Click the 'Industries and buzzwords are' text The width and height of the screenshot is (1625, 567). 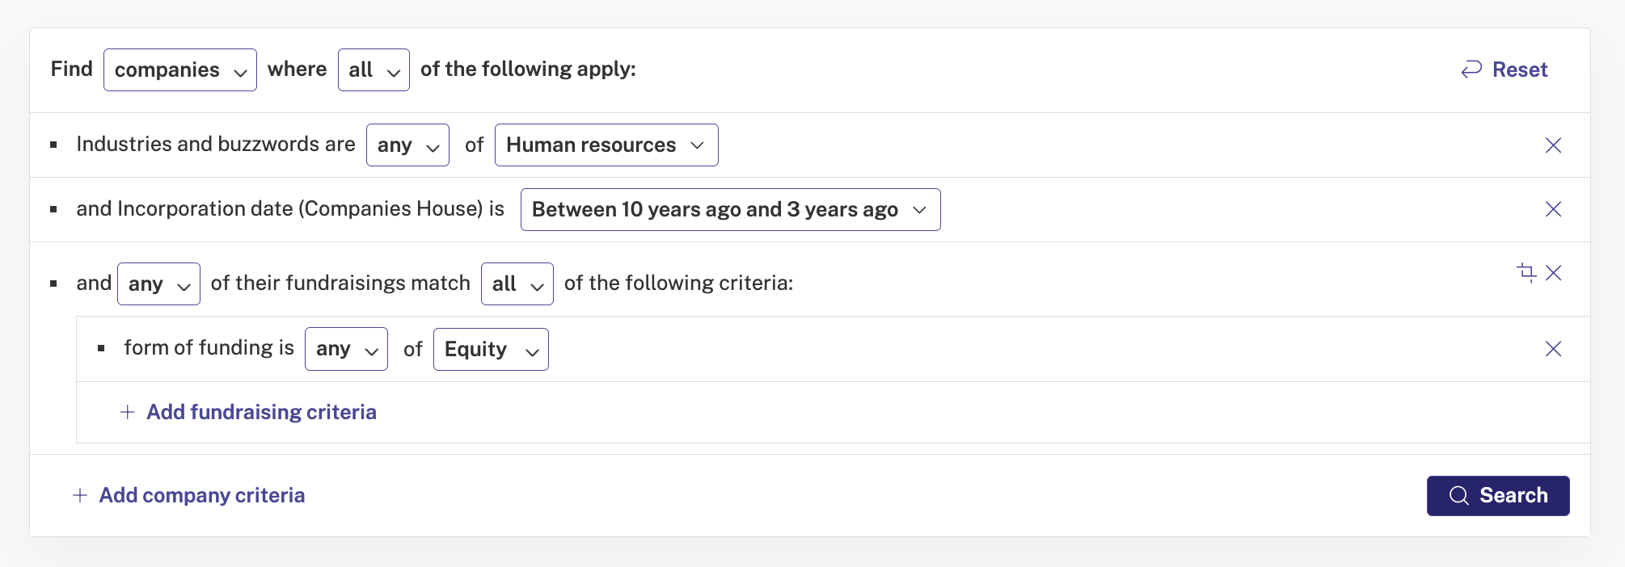point(216,145)
